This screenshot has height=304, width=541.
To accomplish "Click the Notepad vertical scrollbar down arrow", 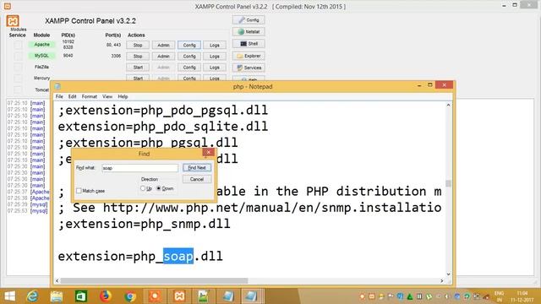I will pyautogui.click(x=448, y=274).
